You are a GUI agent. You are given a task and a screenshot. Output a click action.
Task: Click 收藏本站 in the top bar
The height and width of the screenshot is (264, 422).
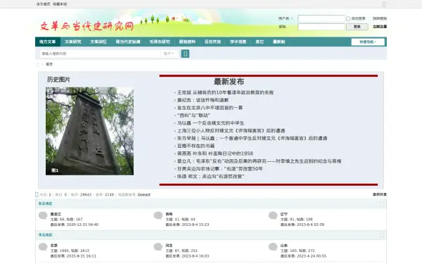tap(60, 4)
